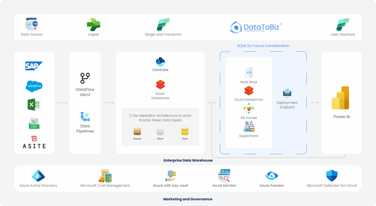The height and width of the screenshot is (206, 376).
Task: Select the Gold layer cylinder icon
Action: (185, 131)
